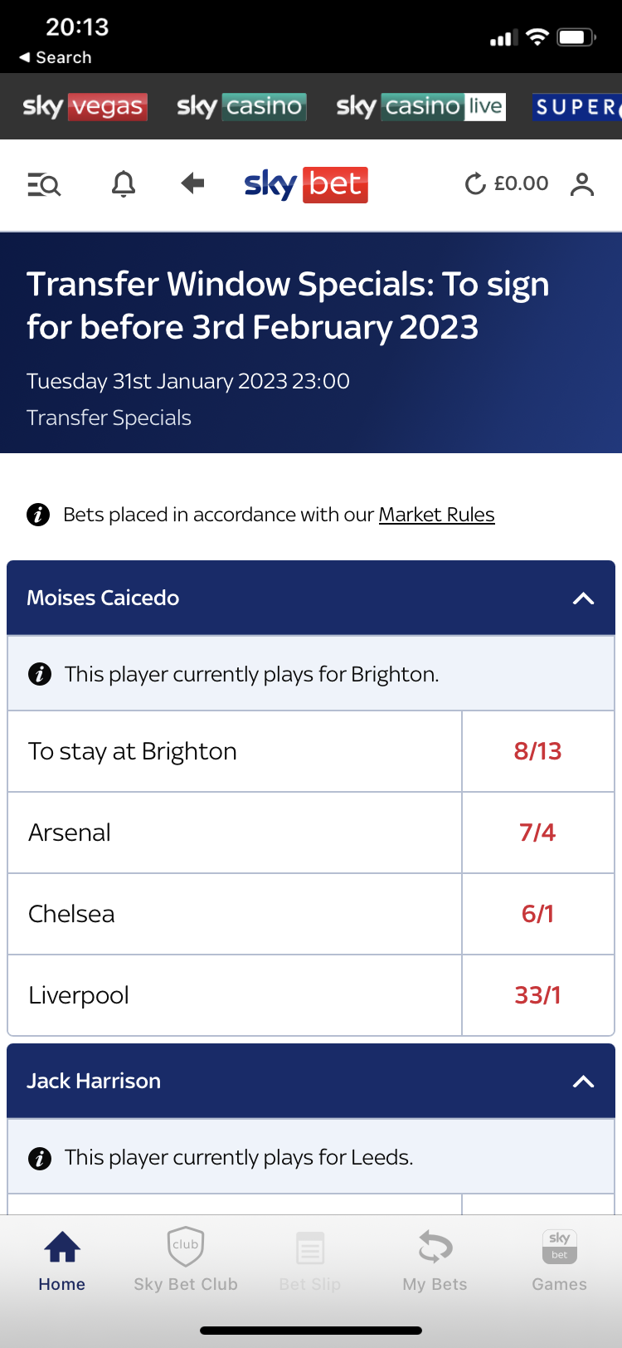
Task: Open the Market Rules link
Action: (x=436, y=515)
